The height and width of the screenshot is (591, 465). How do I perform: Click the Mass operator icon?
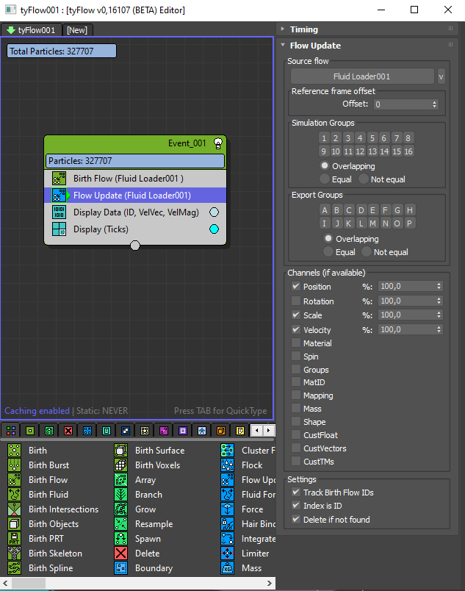pyautogui.click(x=228, y=568)
